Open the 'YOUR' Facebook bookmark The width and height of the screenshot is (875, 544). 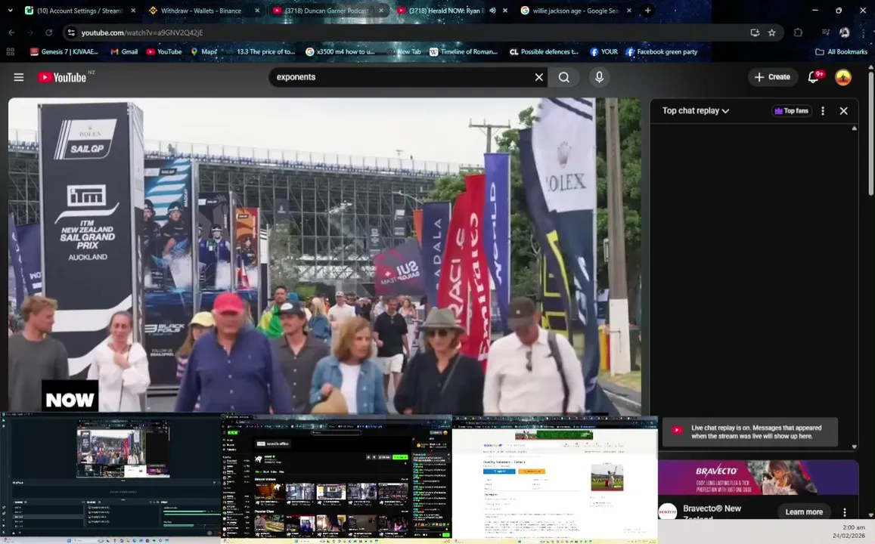tap(604, 52)
